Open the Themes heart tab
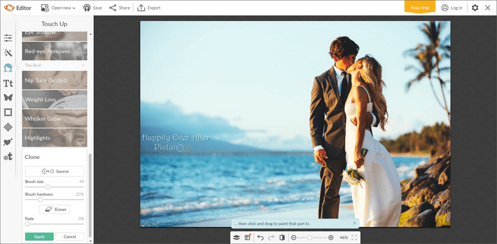 [8, 142]
